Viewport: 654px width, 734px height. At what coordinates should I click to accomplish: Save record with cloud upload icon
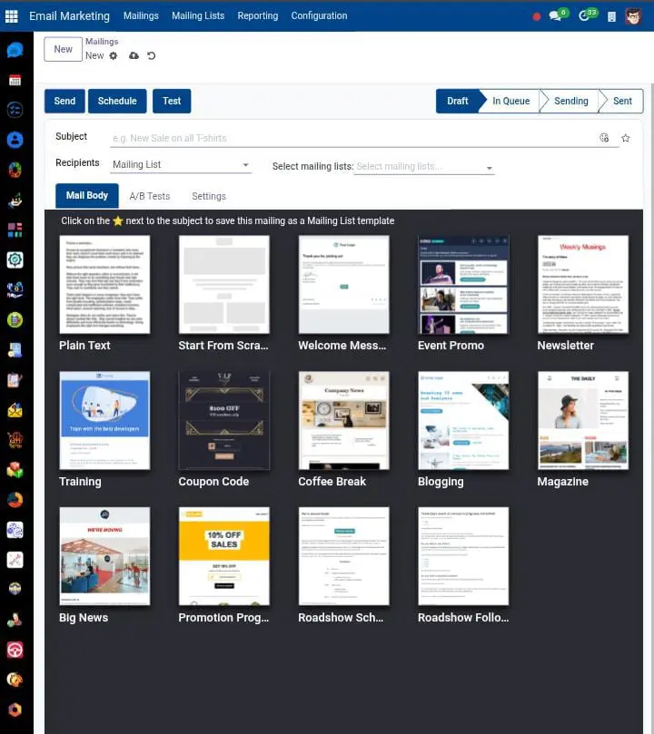point(134,55)
